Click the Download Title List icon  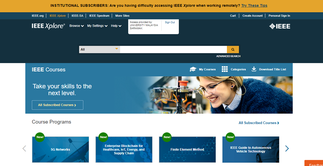[254, 69]
